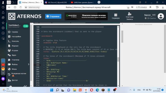Viewport: 166px width, 93px height.
Task: Open YouTube shortcut in browser sidebar
Action: pos(3,65)
